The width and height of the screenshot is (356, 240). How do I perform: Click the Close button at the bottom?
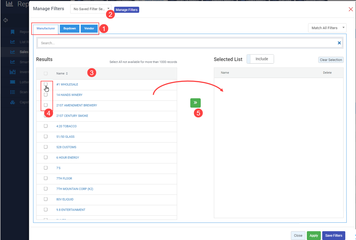coord(298,235)
